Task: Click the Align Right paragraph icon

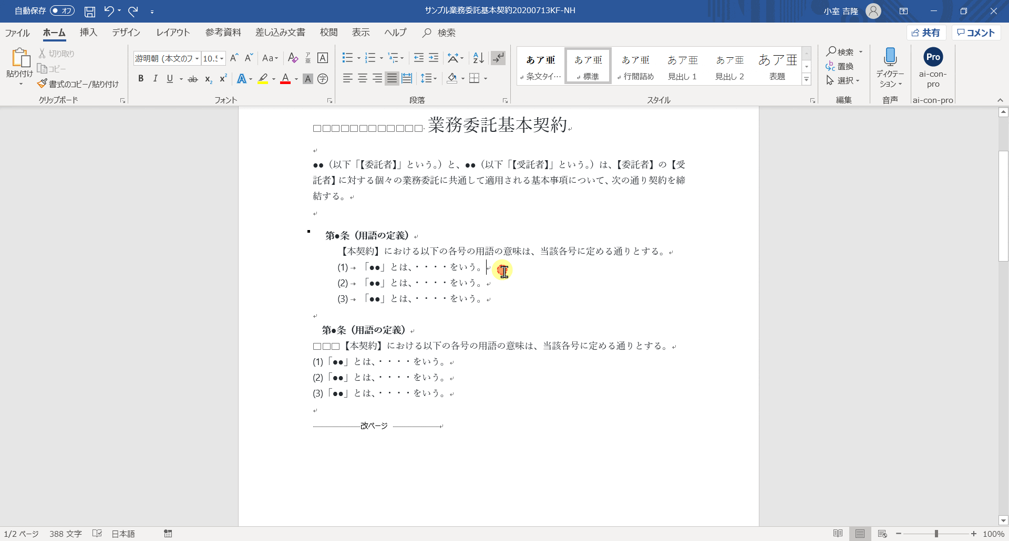Action: 377,78
